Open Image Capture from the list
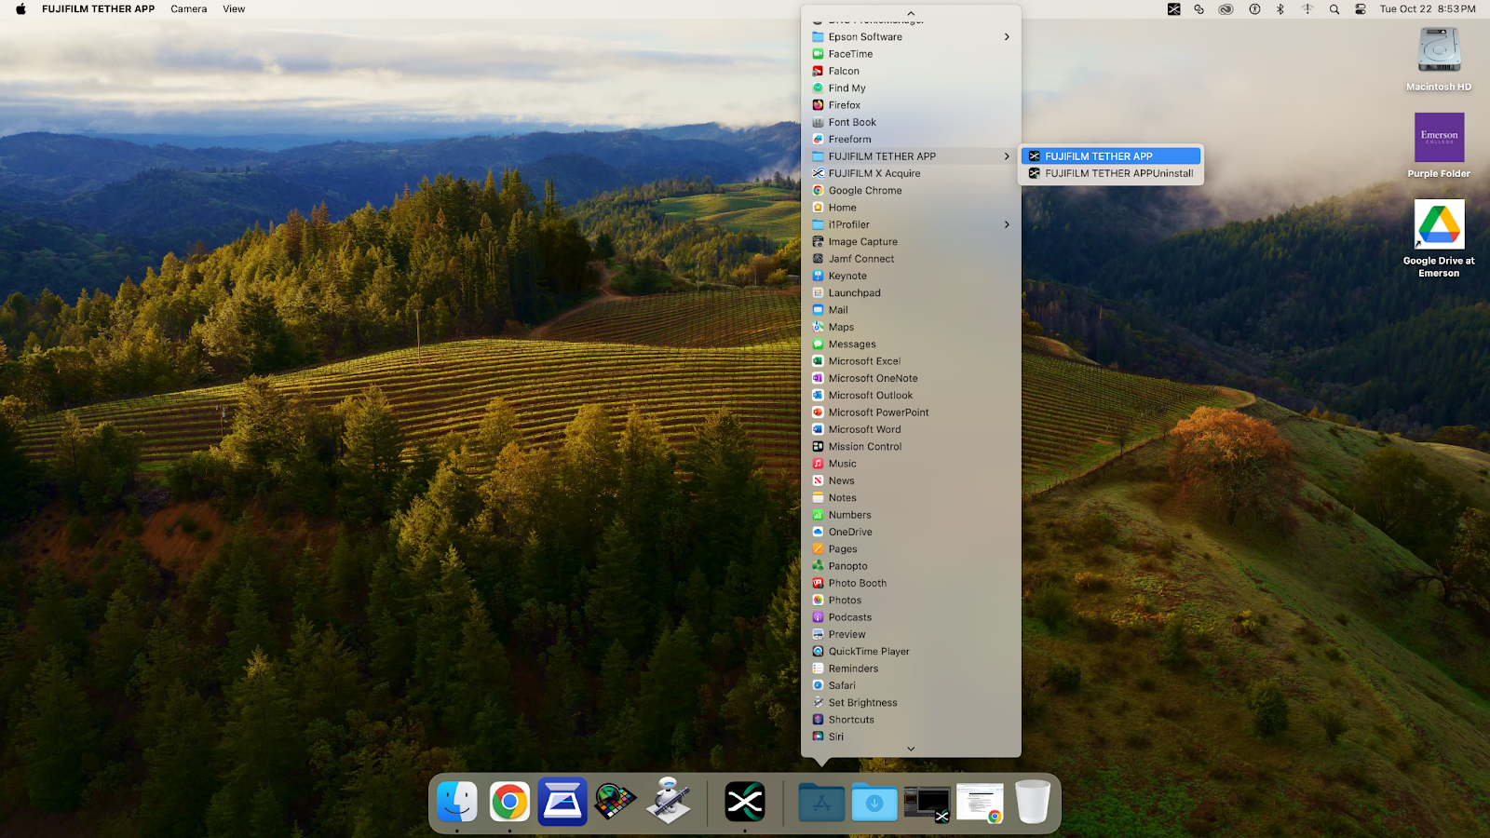The image size is (1490, 838). [x=911, y=242]
